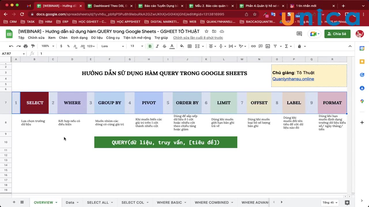Open the all sheets list icon

point(22,202)
